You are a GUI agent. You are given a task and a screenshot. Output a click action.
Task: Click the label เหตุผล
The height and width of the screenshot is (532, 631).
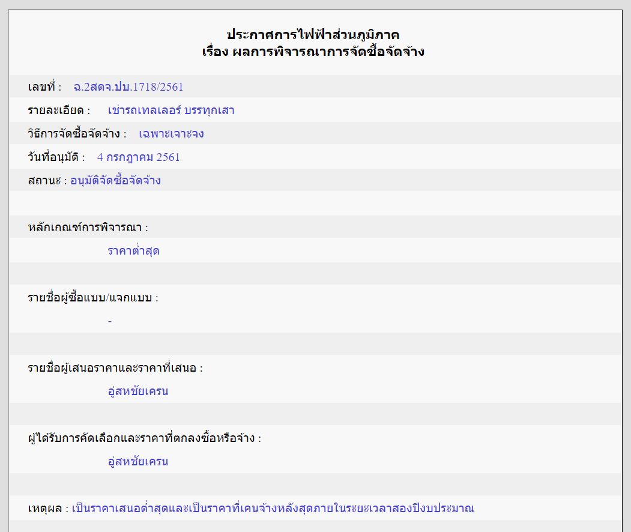point(48,508)
